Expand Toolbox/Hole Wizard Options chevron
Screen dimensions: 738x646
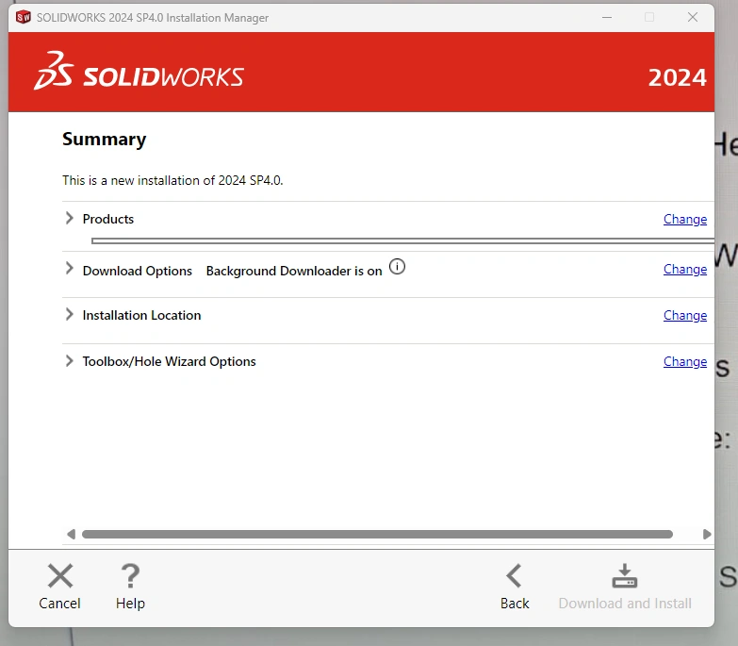[69, 360]
